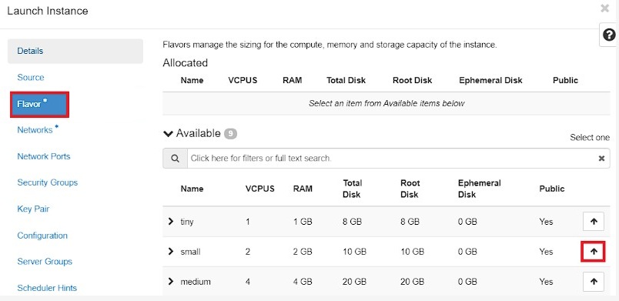
Task: Click the small row '2 GB' RAM value
Action: click(x=303, y=252)
